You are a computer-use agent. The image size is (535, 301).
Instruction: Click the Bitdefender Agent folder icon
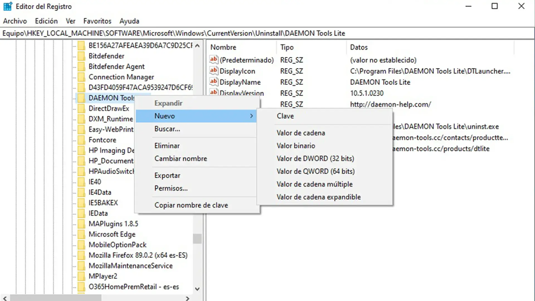(81, 66)
